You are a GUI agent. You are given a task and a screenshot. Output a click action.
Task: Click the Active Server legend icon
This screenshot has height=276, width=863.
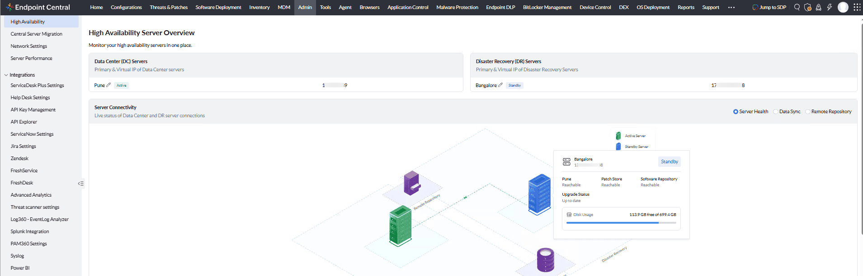click(x=618, y=136)
